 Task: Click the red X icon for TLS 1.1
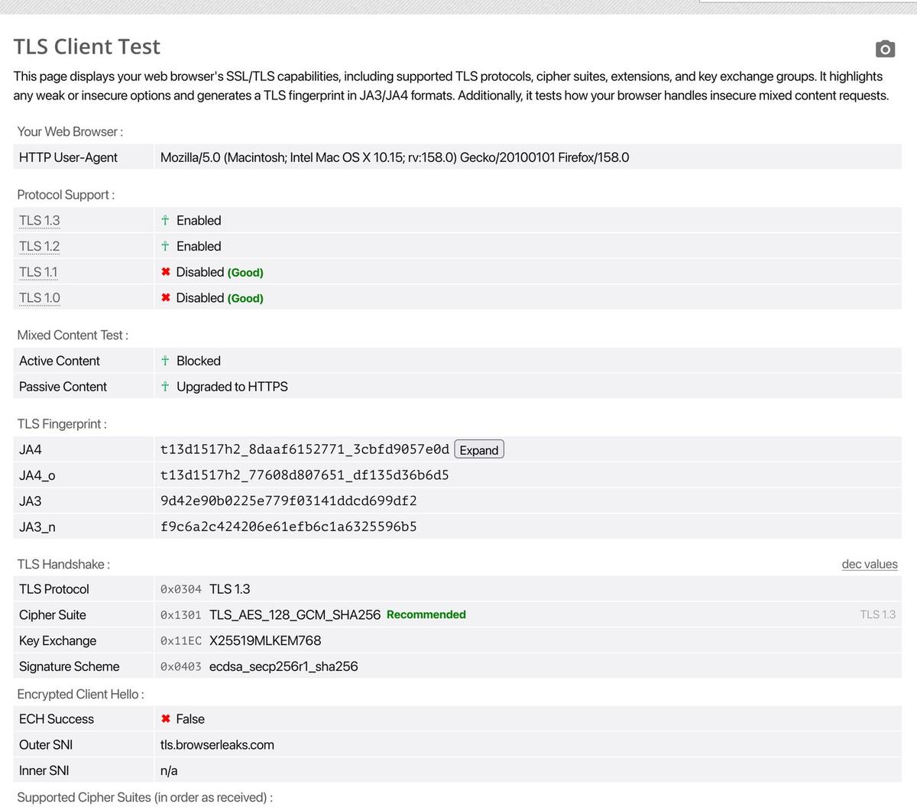click(165, 272)
